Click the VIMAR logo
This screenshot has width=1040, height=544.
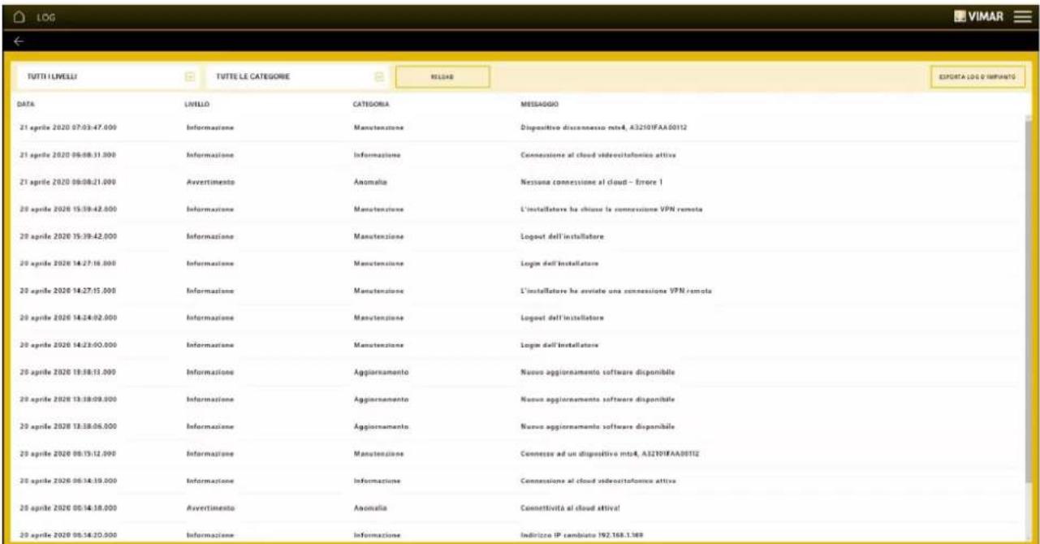coord(978,15)
